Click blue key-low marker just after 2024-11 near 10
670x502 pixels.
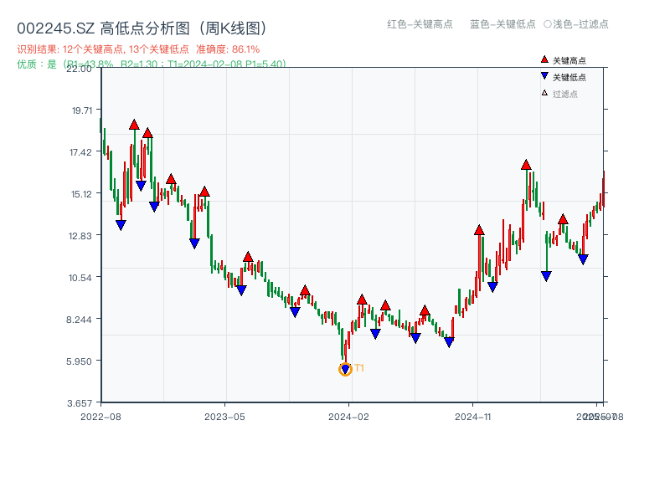(492, 287)
